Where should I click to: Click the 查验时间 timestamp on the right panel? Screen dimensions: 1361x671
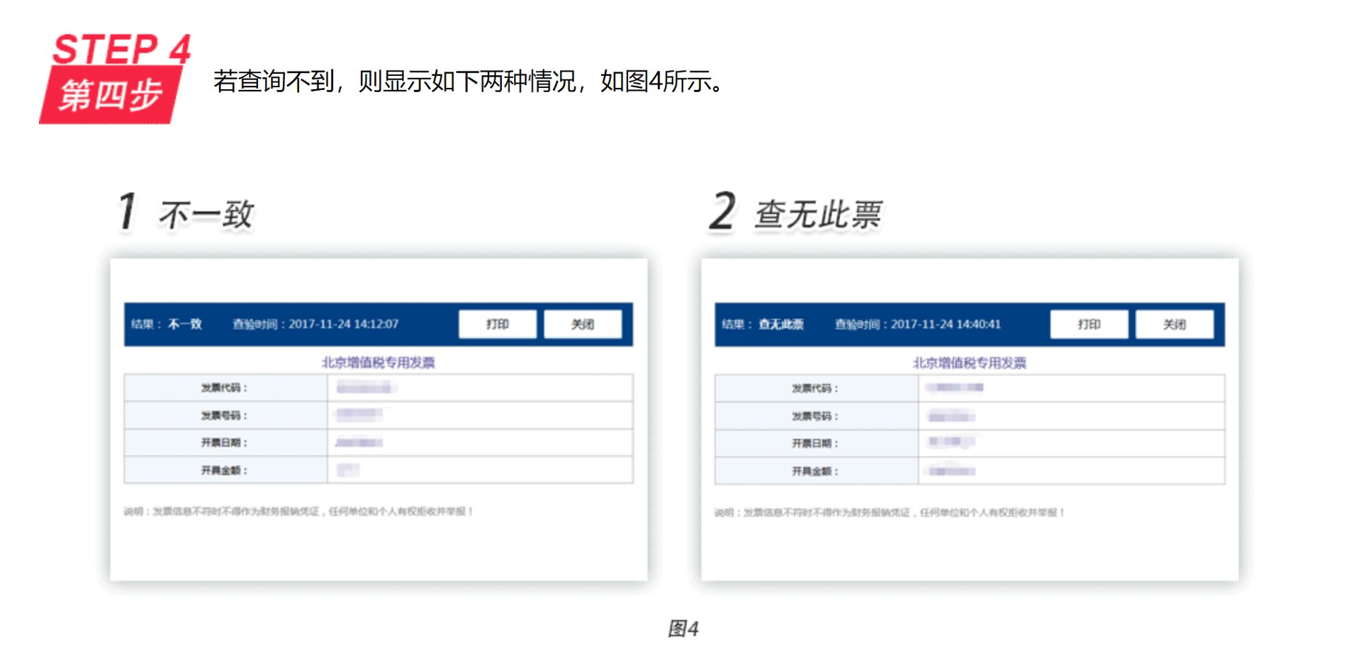point(917,325)
